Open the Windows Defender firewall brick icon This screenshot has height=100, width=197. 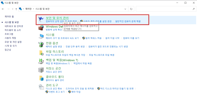pos(41,28)
